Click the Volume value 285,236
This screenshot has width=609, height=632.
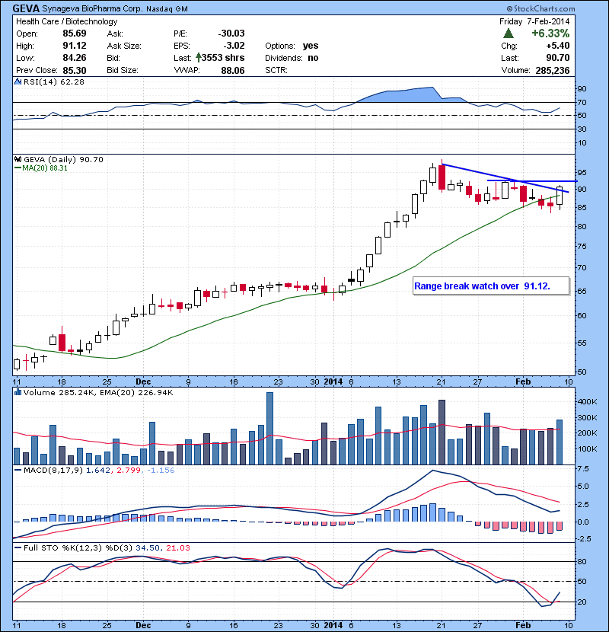[x=553, y=71]
